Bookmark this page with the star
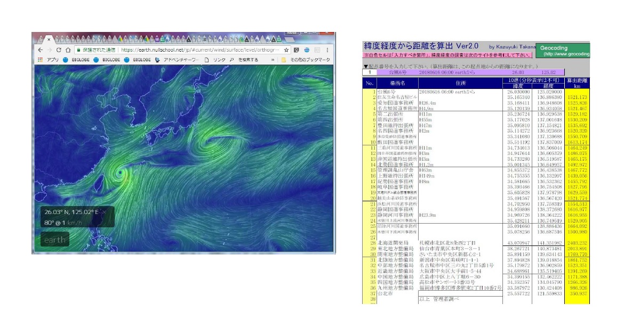 pyautogui.click(x=287, y=50)
